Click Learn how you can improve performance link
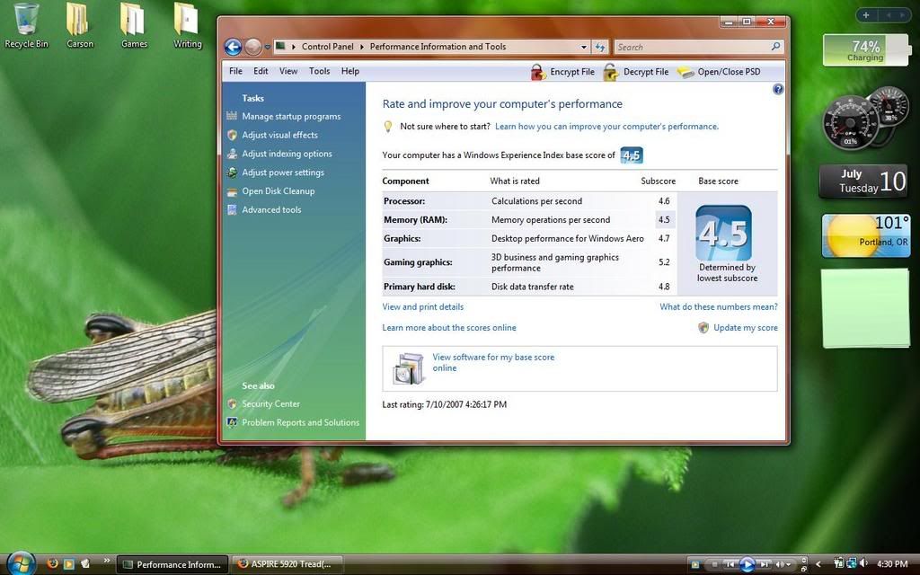The width and height of the screenshot is (920, 575). pyautogui.click(x=606, y=126)
